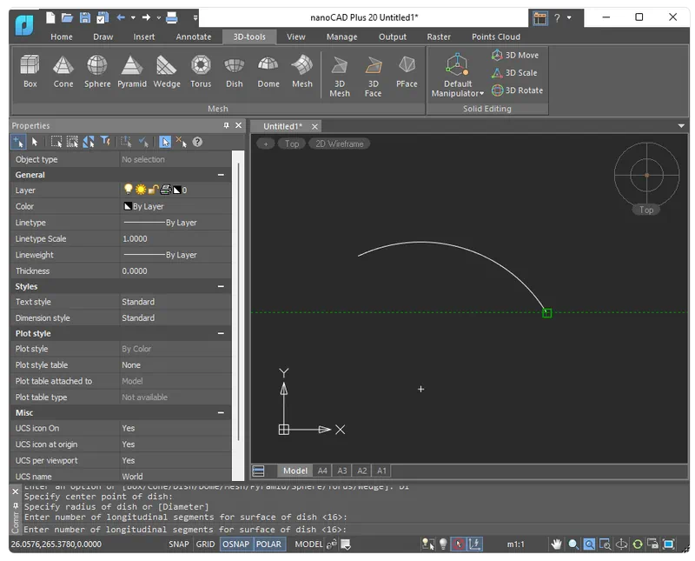The width and height of the screenshot is (695, 561).
Task: Click the Properties panel scrollbar
Action: (x=238, y=302)
